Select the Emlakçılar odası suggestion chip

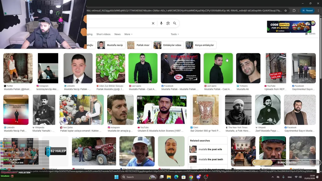169,45
